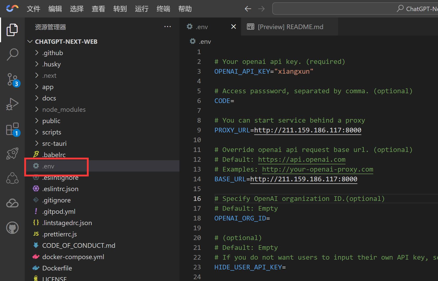Close the .env editor tab

tap(234, 27)
